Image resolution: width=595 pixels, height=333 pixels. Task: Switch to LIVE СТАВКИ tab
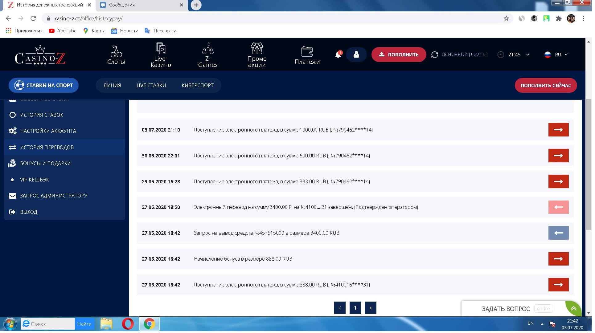(x=152, y=86)
